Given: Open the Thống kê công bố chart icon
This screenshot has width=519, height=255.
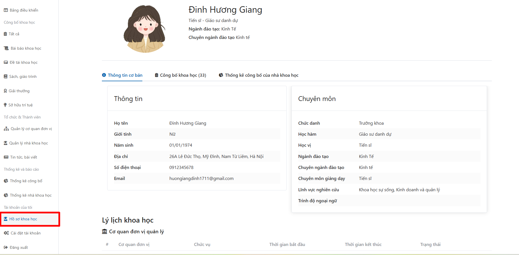Looking at the screenshot, I should (x=6, y=181).
